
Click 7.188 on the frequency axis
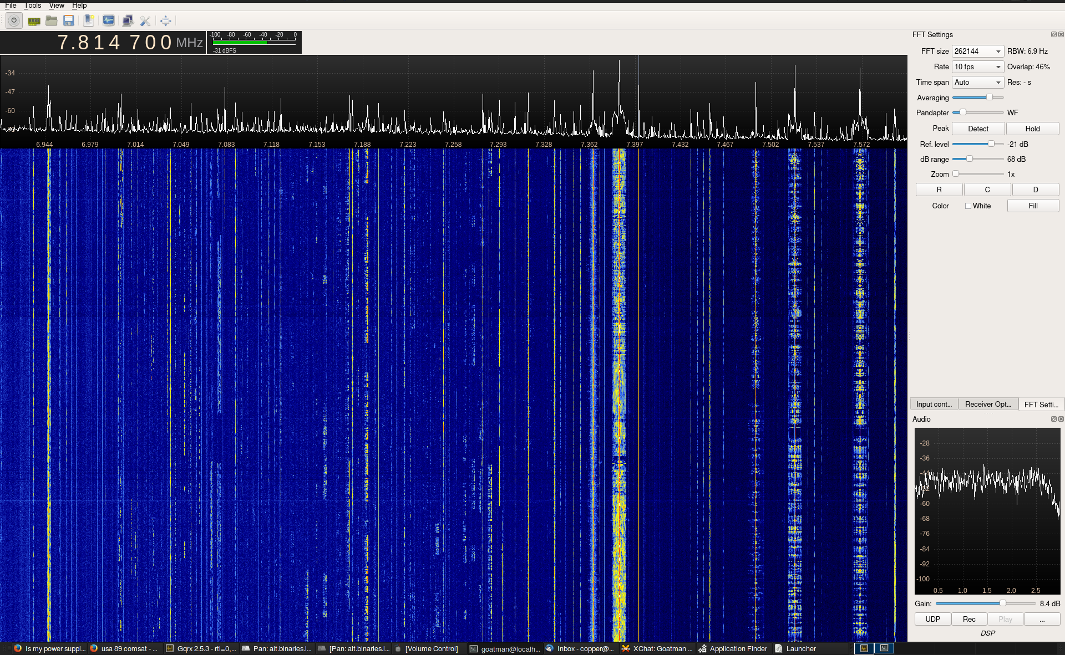pos(362,144)
